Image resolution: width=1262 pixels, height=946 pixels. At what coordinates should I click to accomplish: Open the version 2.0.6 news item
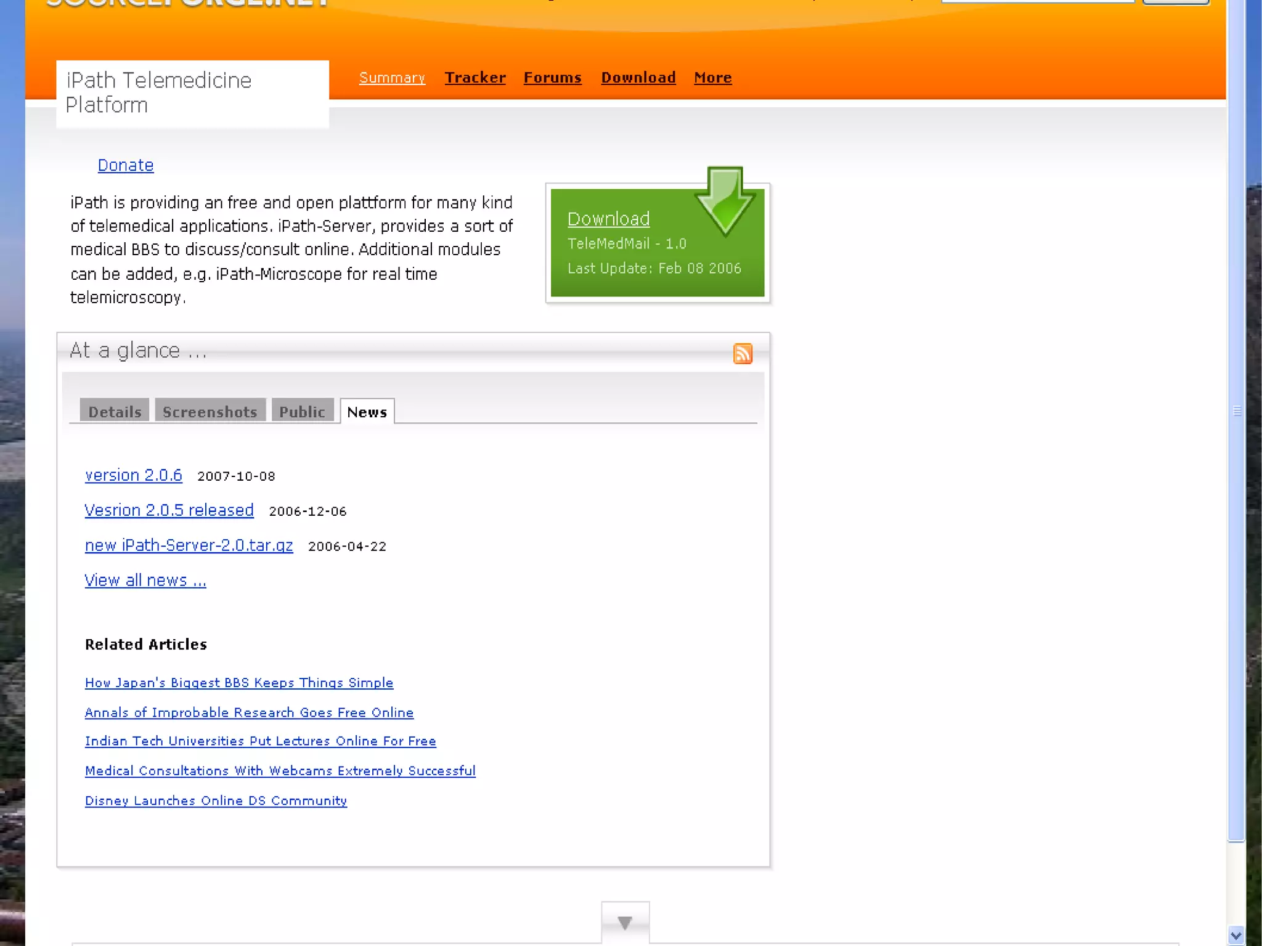[x=134, y=475]
